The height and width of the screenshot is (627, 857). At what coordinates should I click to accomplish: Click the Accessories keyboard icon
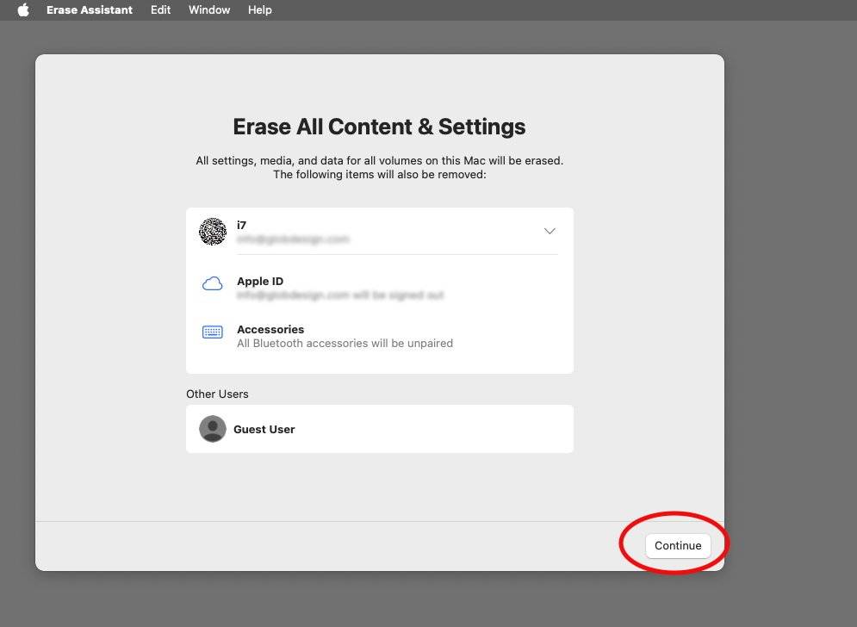pos(212,332)
